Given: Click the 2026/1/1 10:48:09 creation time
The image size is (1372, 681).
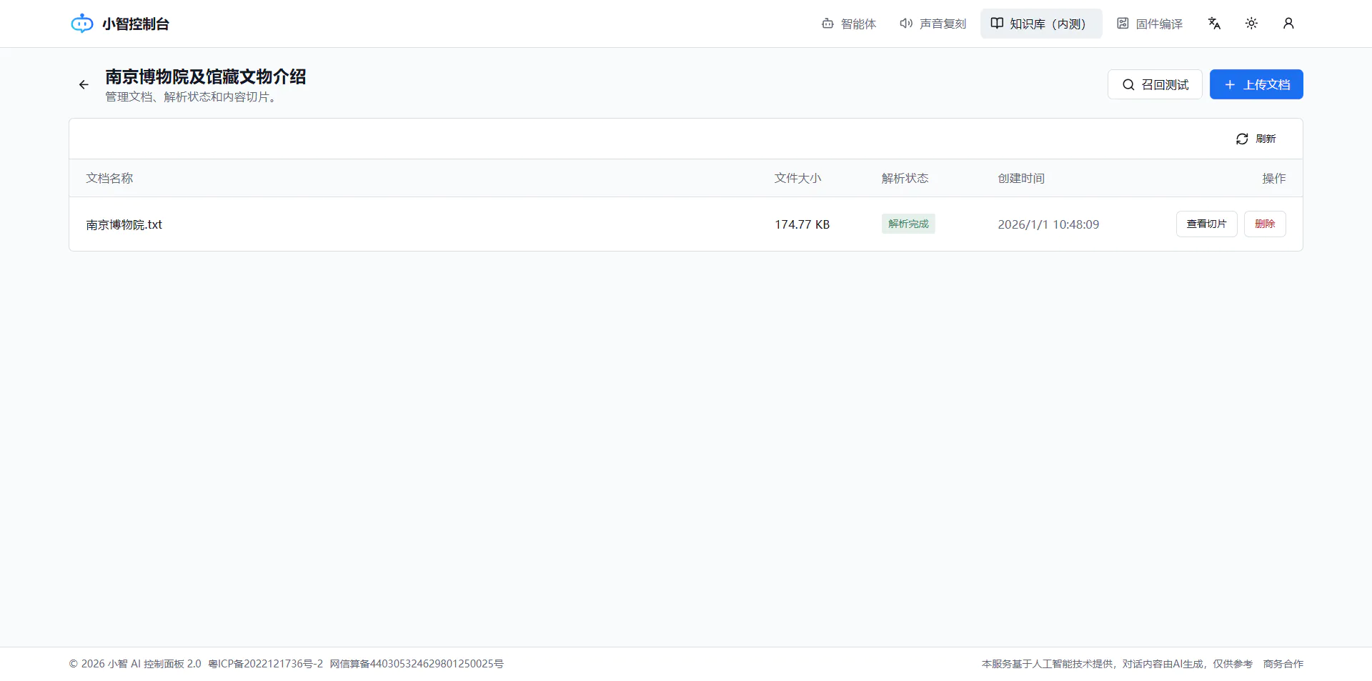Looking at the screenshot, I should click(1048, 224).
